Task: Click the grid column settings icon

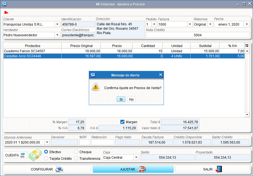Action: pyautogui.click(x=247, y=46)
